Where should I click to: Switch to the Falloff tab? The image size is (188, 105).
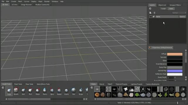click(110, 84)
